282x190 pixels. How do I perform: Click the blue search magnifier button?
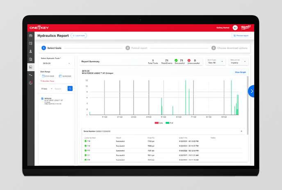(70, 88)
